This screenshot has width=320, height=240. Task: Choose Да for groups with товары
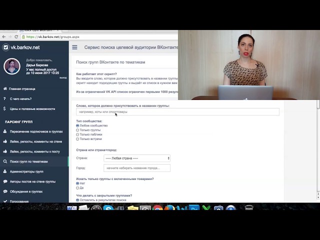[x=77, y=188]
